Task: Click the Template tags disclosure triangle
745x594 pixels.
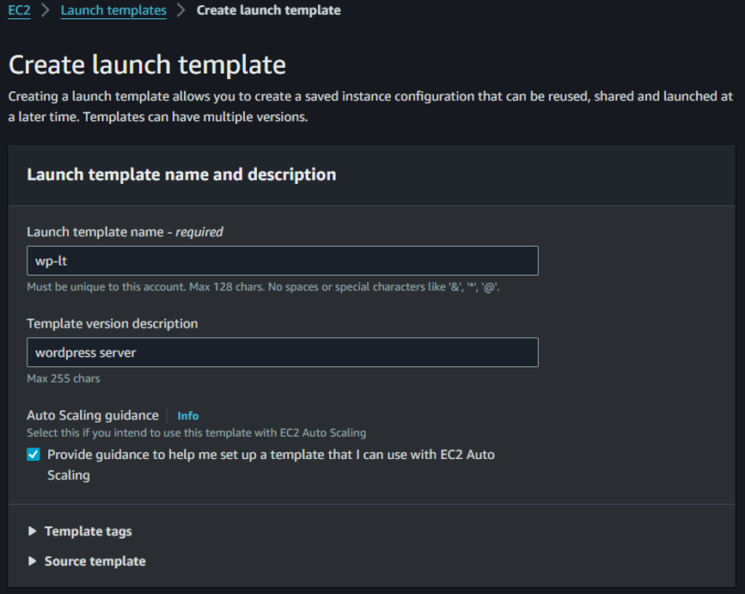Action: [x=32, y=531]
